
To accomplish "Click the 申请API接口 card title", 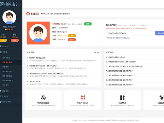I will [82, 103].
